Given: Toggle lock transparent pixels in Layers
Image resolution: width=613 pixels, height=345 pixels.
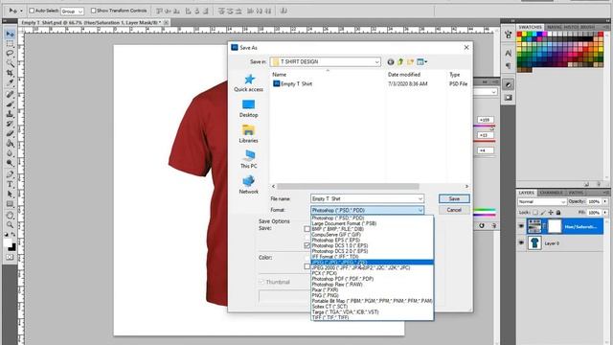Looking at the screenshot, I should coord(535,213).
